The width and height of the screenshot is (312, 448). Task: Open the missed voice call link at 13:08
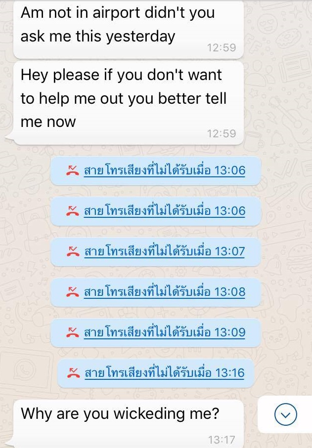point(165,292)
